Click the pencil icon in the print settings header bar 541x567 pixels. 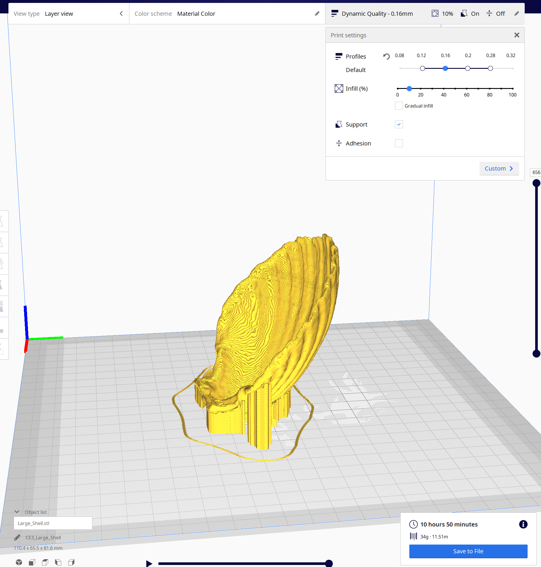(517, 14)
